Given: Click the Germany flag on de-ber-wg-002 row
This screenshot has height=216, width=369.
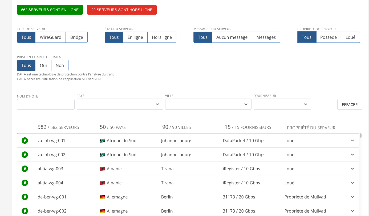Looking at the screenshot, I should point(102,211).
